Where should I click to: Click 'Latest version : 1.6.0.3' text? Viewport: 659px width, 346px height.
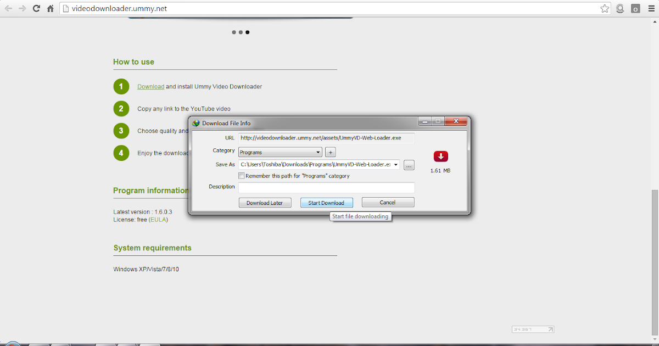tap(143, 212)
